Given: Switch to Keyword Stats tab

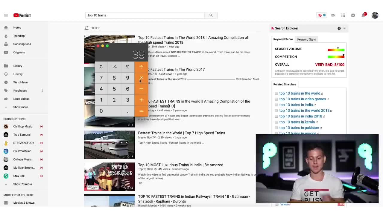Looking at the screenshot, I should pos(306,39).
